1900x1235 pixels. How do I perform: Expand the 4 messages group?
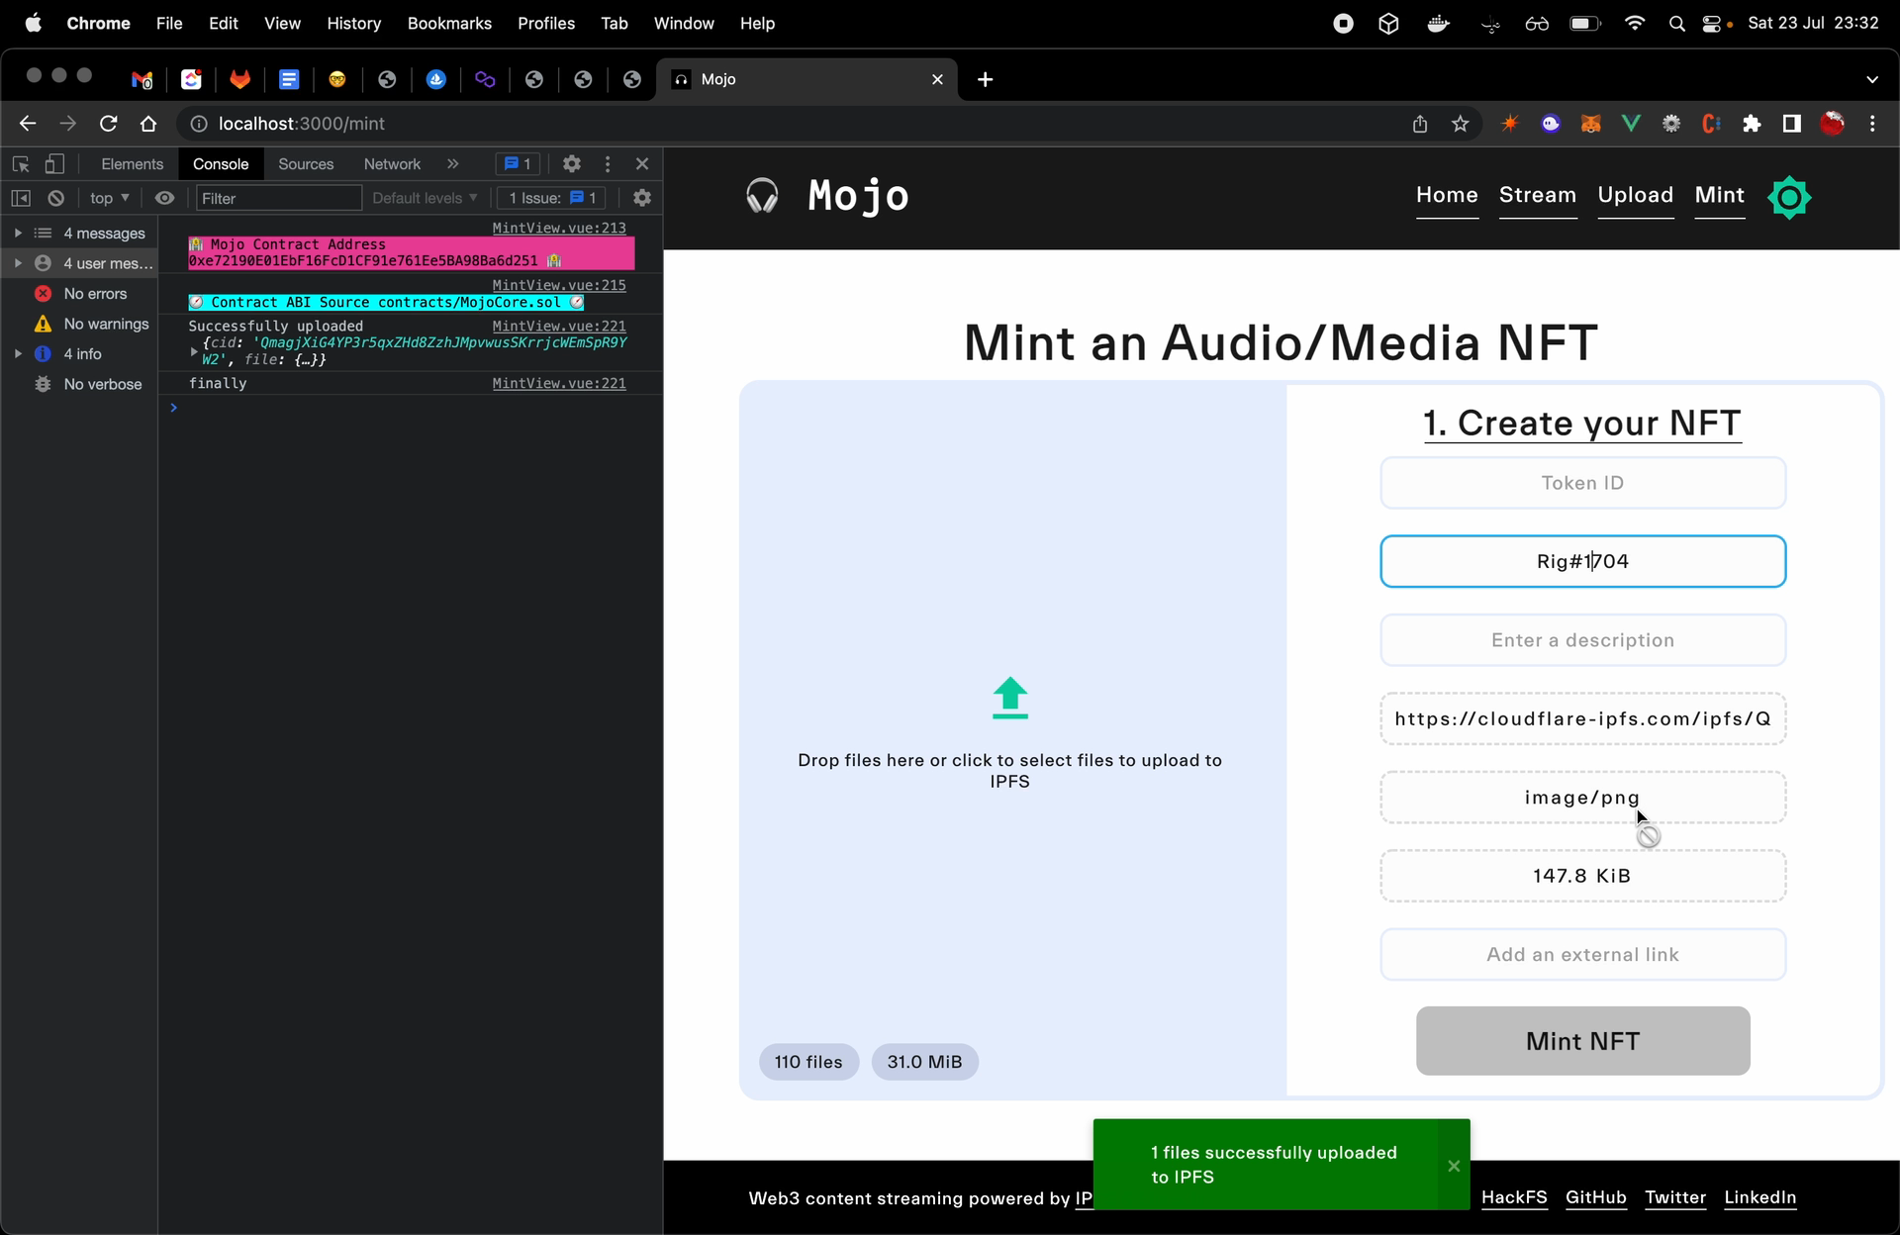[18, 234]
